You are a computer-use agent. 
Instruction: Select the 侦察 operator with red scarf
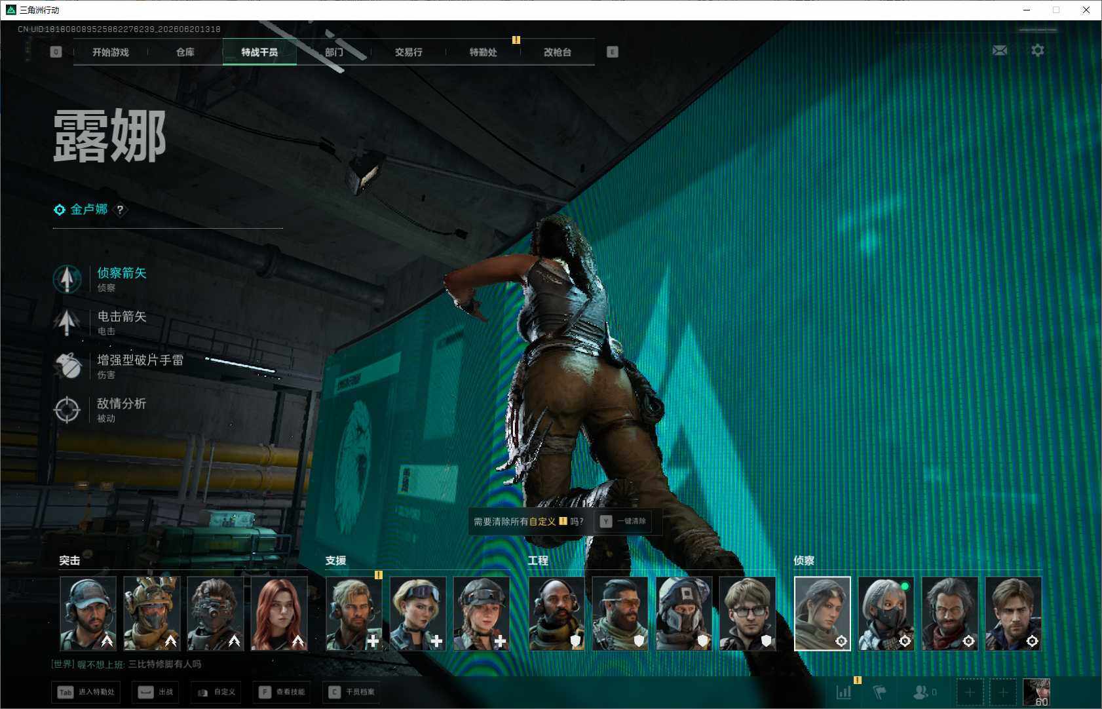(950, 613)
